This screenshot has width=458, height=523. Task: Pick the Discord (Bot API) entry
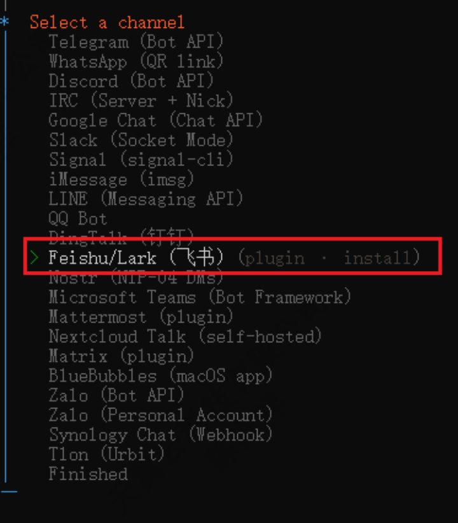131,81
